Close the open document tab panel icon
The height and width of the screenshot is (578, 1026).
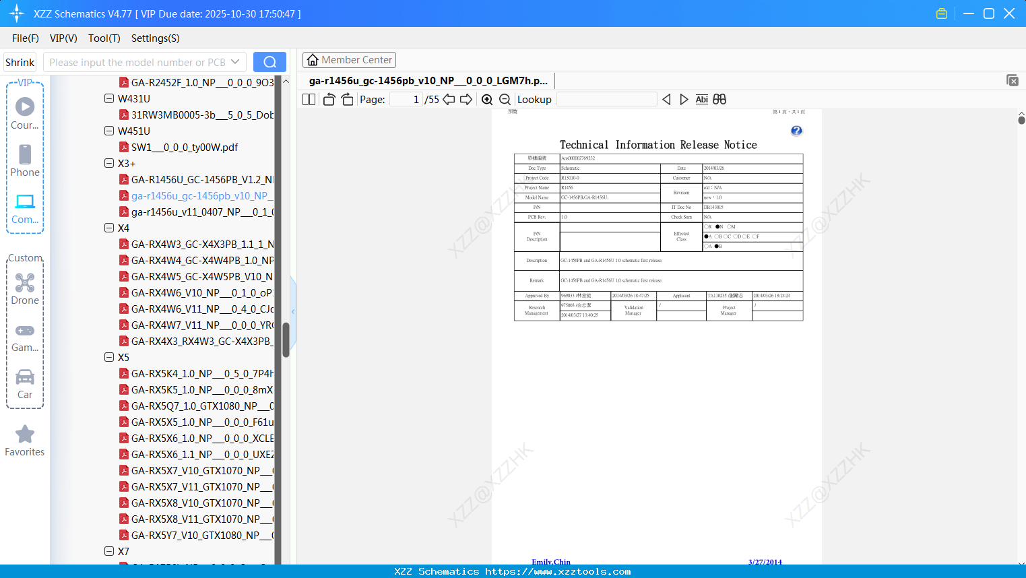(1013, 80)
